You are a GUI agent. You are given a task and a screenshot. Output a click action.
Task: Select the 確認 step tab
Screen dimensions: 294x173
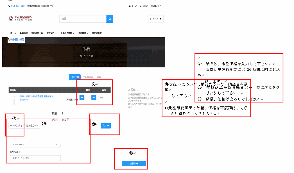tap(99, 77)
